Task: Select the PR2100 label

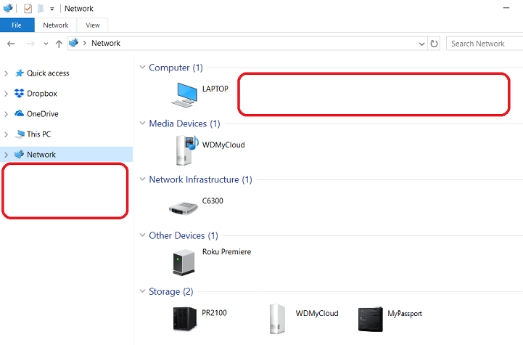Action: (214, 313)
